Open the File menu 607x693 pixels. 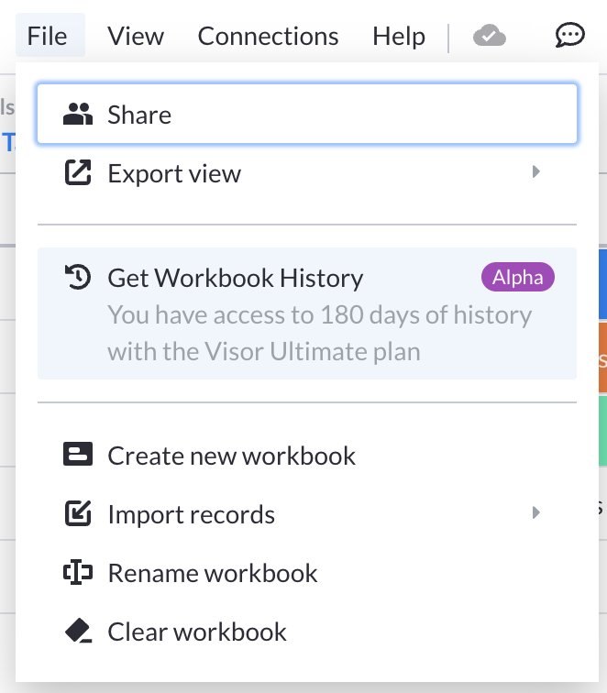pos(48,37)
